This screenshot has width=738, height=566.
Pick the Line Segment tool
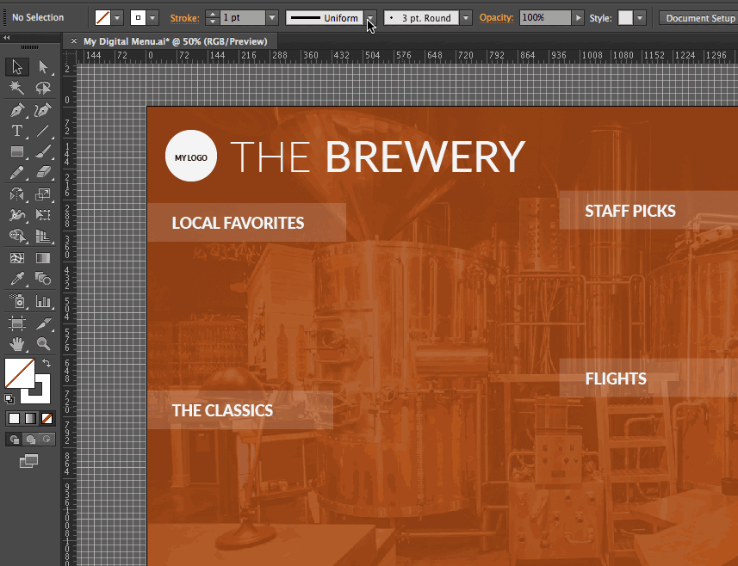click(43, 131)
